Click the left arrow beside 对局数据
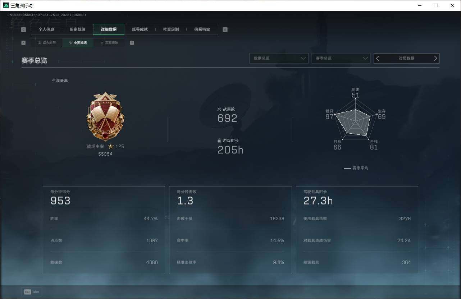 tap(378, 58)
